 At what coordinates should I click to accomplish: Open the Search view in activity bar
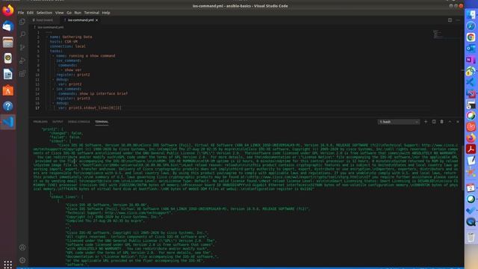tap(22, 34)
